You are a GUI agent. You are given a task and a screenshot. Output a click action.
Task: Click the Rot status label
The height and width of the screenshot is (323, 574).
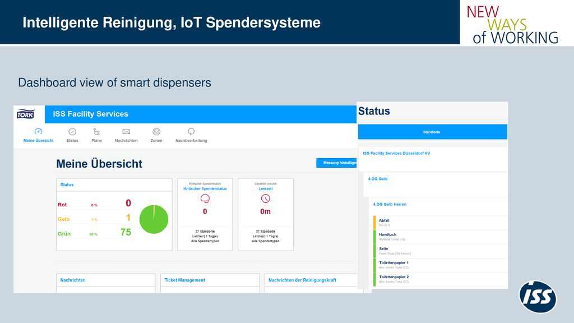(x=62, y=205)
